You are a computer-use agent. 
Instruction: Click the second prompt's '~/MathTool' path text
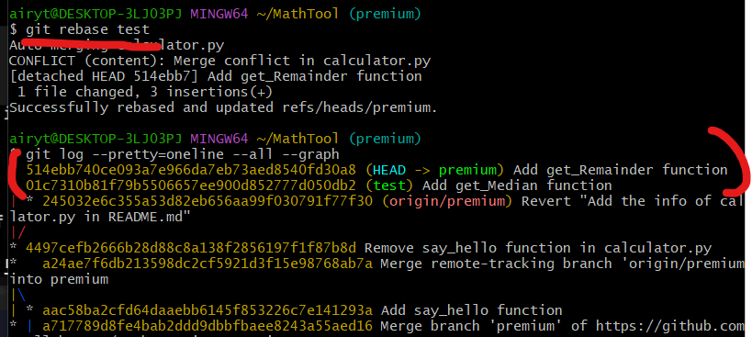pyautogui.click(x=298, y=139)
